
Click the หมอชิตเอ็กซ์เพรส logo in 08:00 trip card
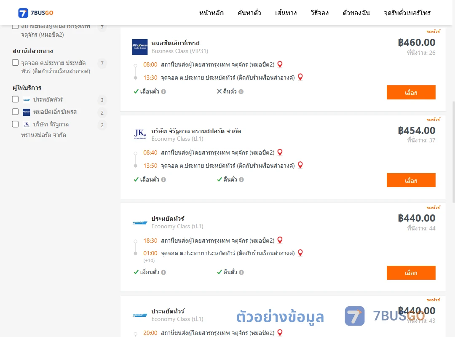[140, 47]
